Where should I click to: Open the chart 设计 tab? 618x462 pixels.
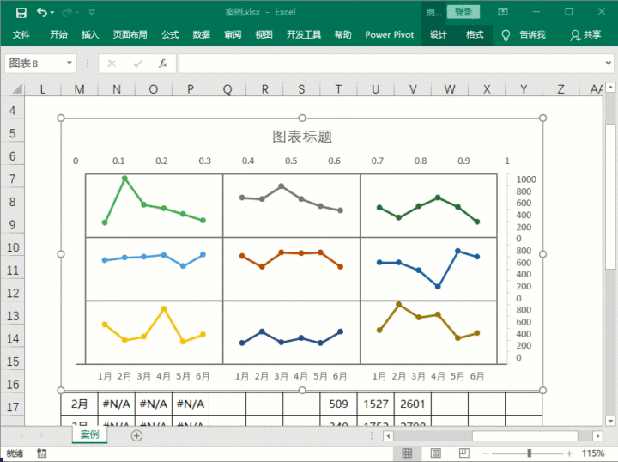[439, 34]
